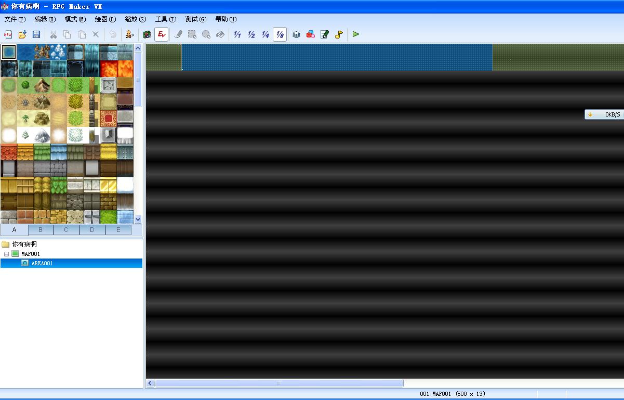Open the Resource Manager shapes icon
The width and height of the screenshot is (624, 400).
(x=311, y=34)
